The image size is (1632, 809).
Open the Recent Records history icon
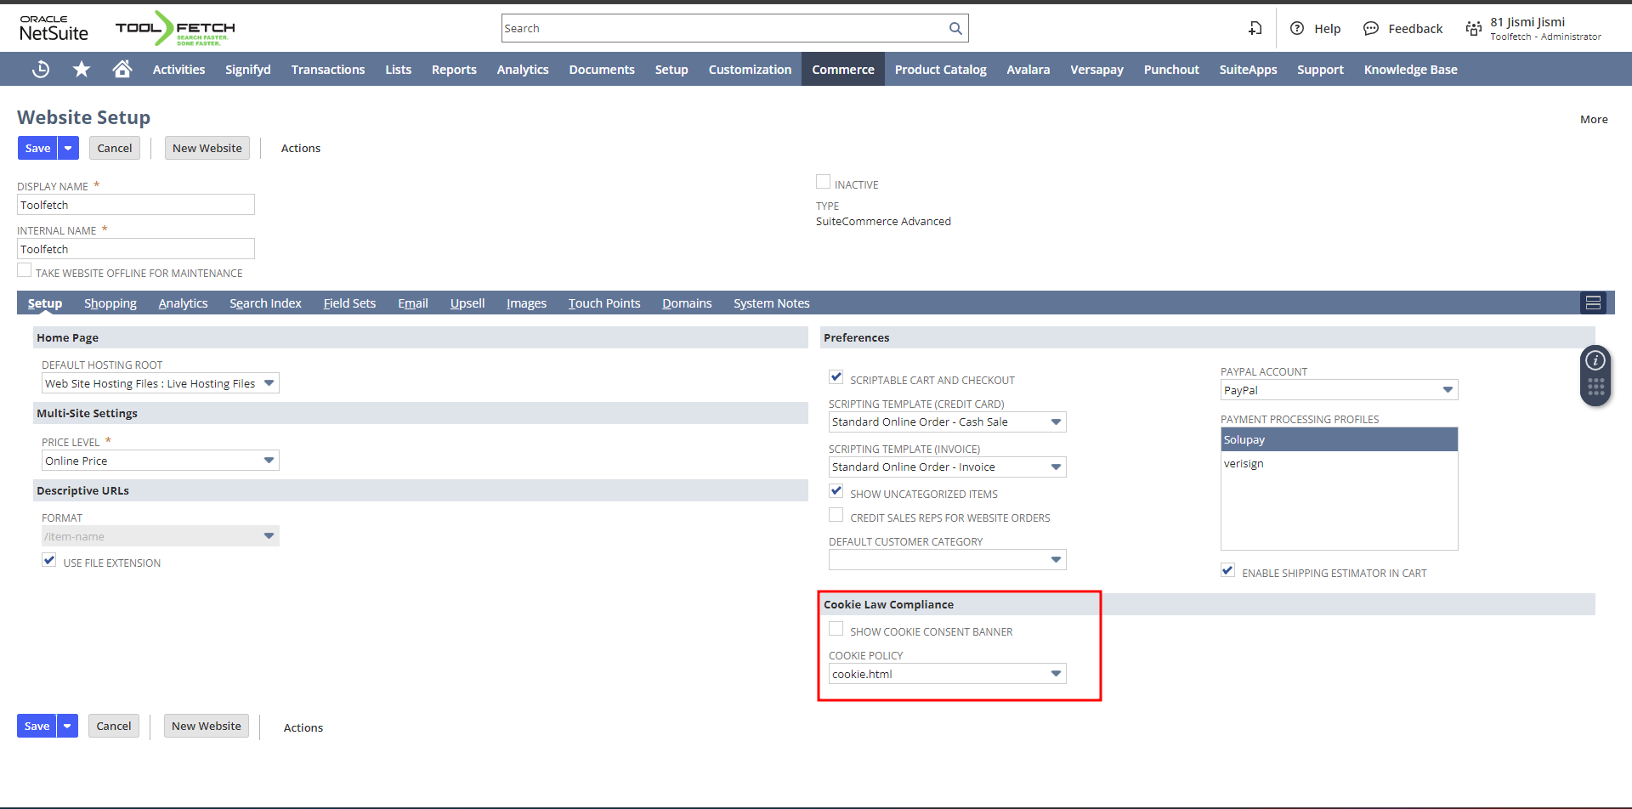point(40,70)
